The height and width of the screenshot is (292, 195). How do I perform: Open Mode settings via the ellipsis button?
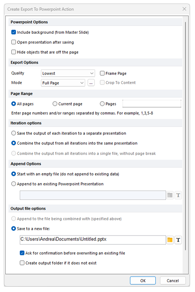pos(91,83)
